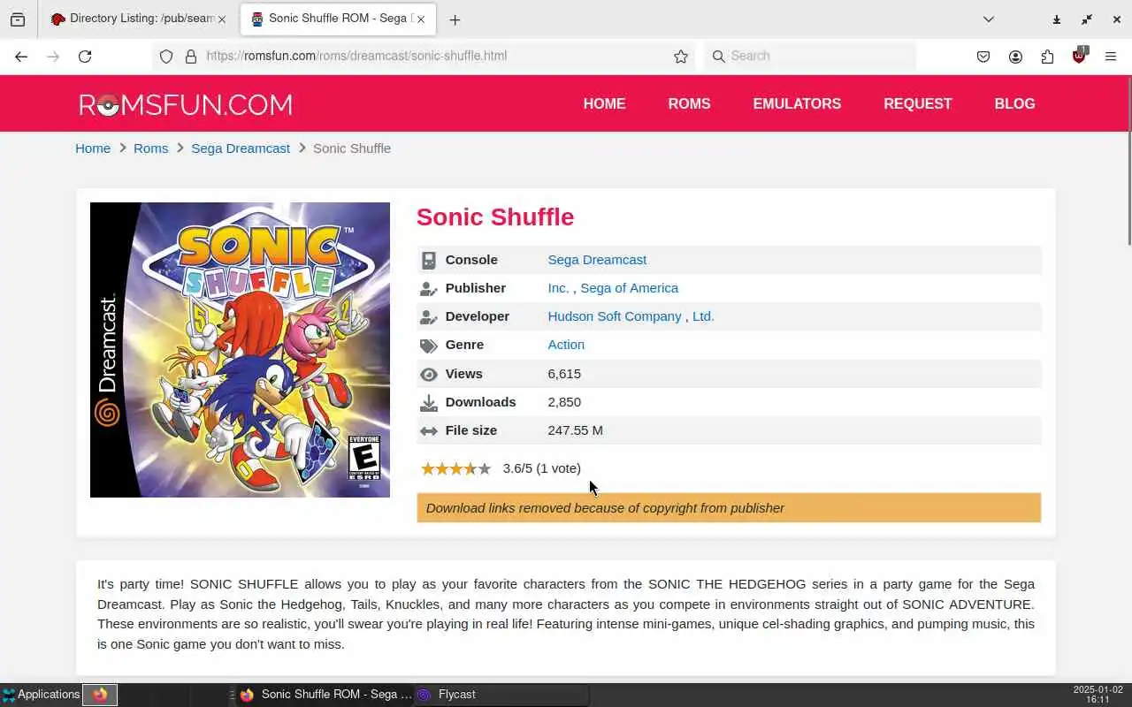Open EMULATORS in the site navigation
1132x707 pixels.
(797, 103)
